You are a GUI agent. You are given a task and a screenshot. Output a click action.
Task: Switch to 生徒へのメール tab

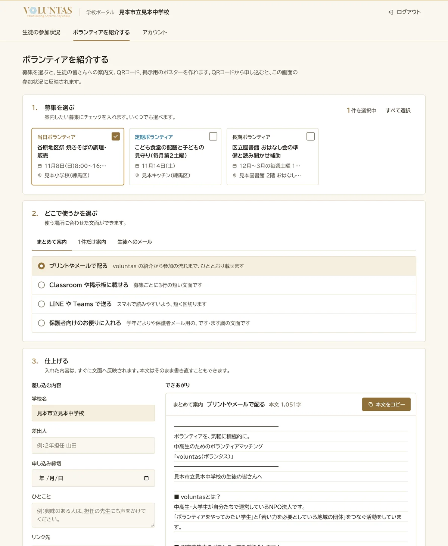coord(135,242)
